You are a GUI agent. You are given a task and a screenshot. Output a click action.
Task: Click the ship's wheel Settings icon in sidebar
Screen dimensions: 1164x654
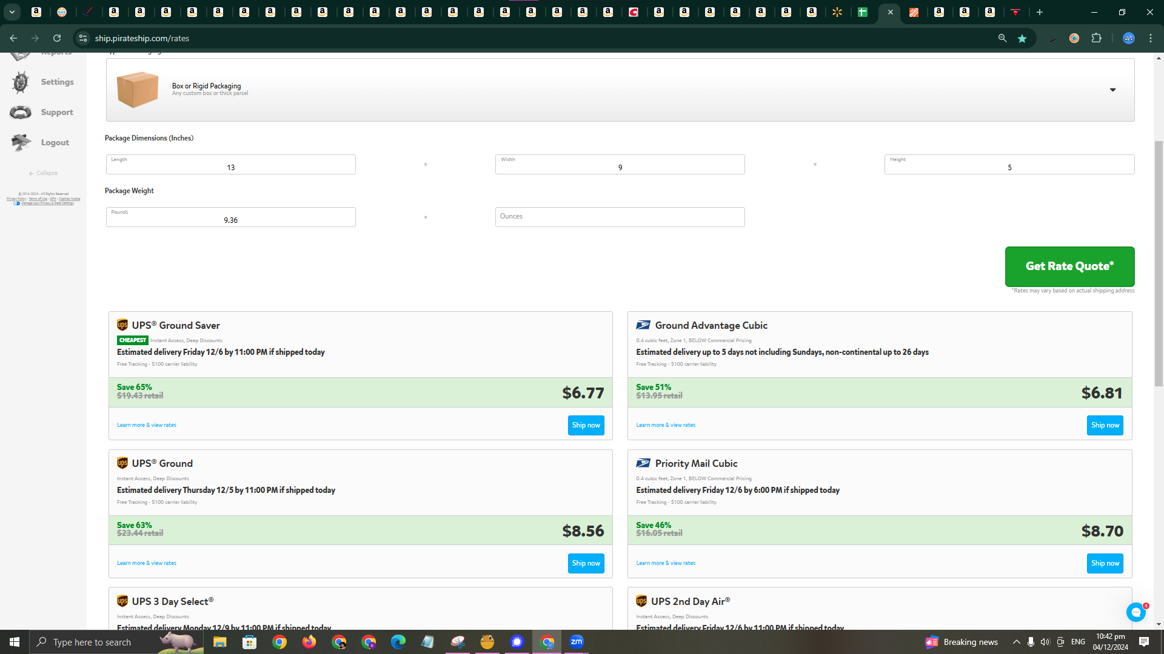click(x=20, y=82)
